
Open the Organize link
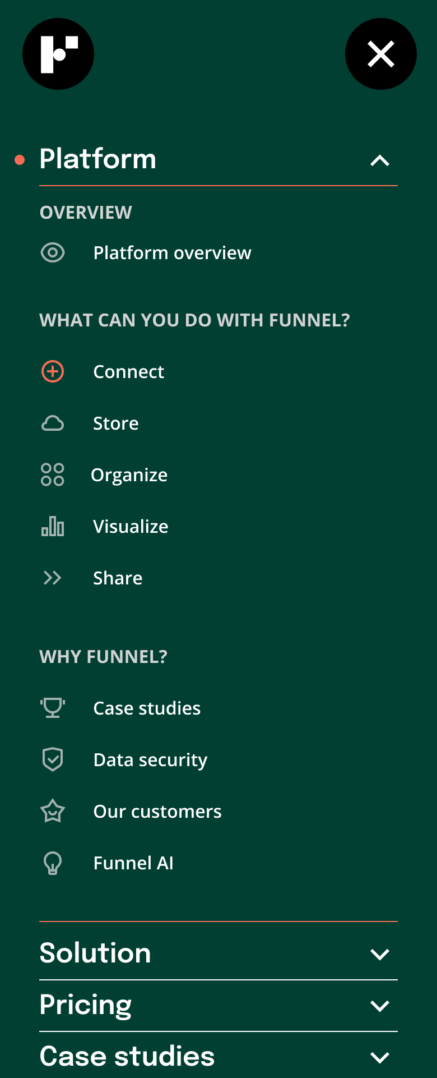[x=129, y=475]
